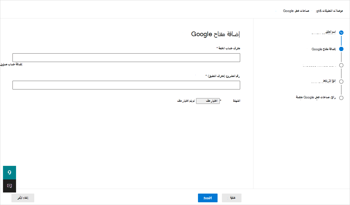The height and width of the screenshot is (205, 350).
Task: Open the feedback chat bubble icon
Action: coord(10,186)
